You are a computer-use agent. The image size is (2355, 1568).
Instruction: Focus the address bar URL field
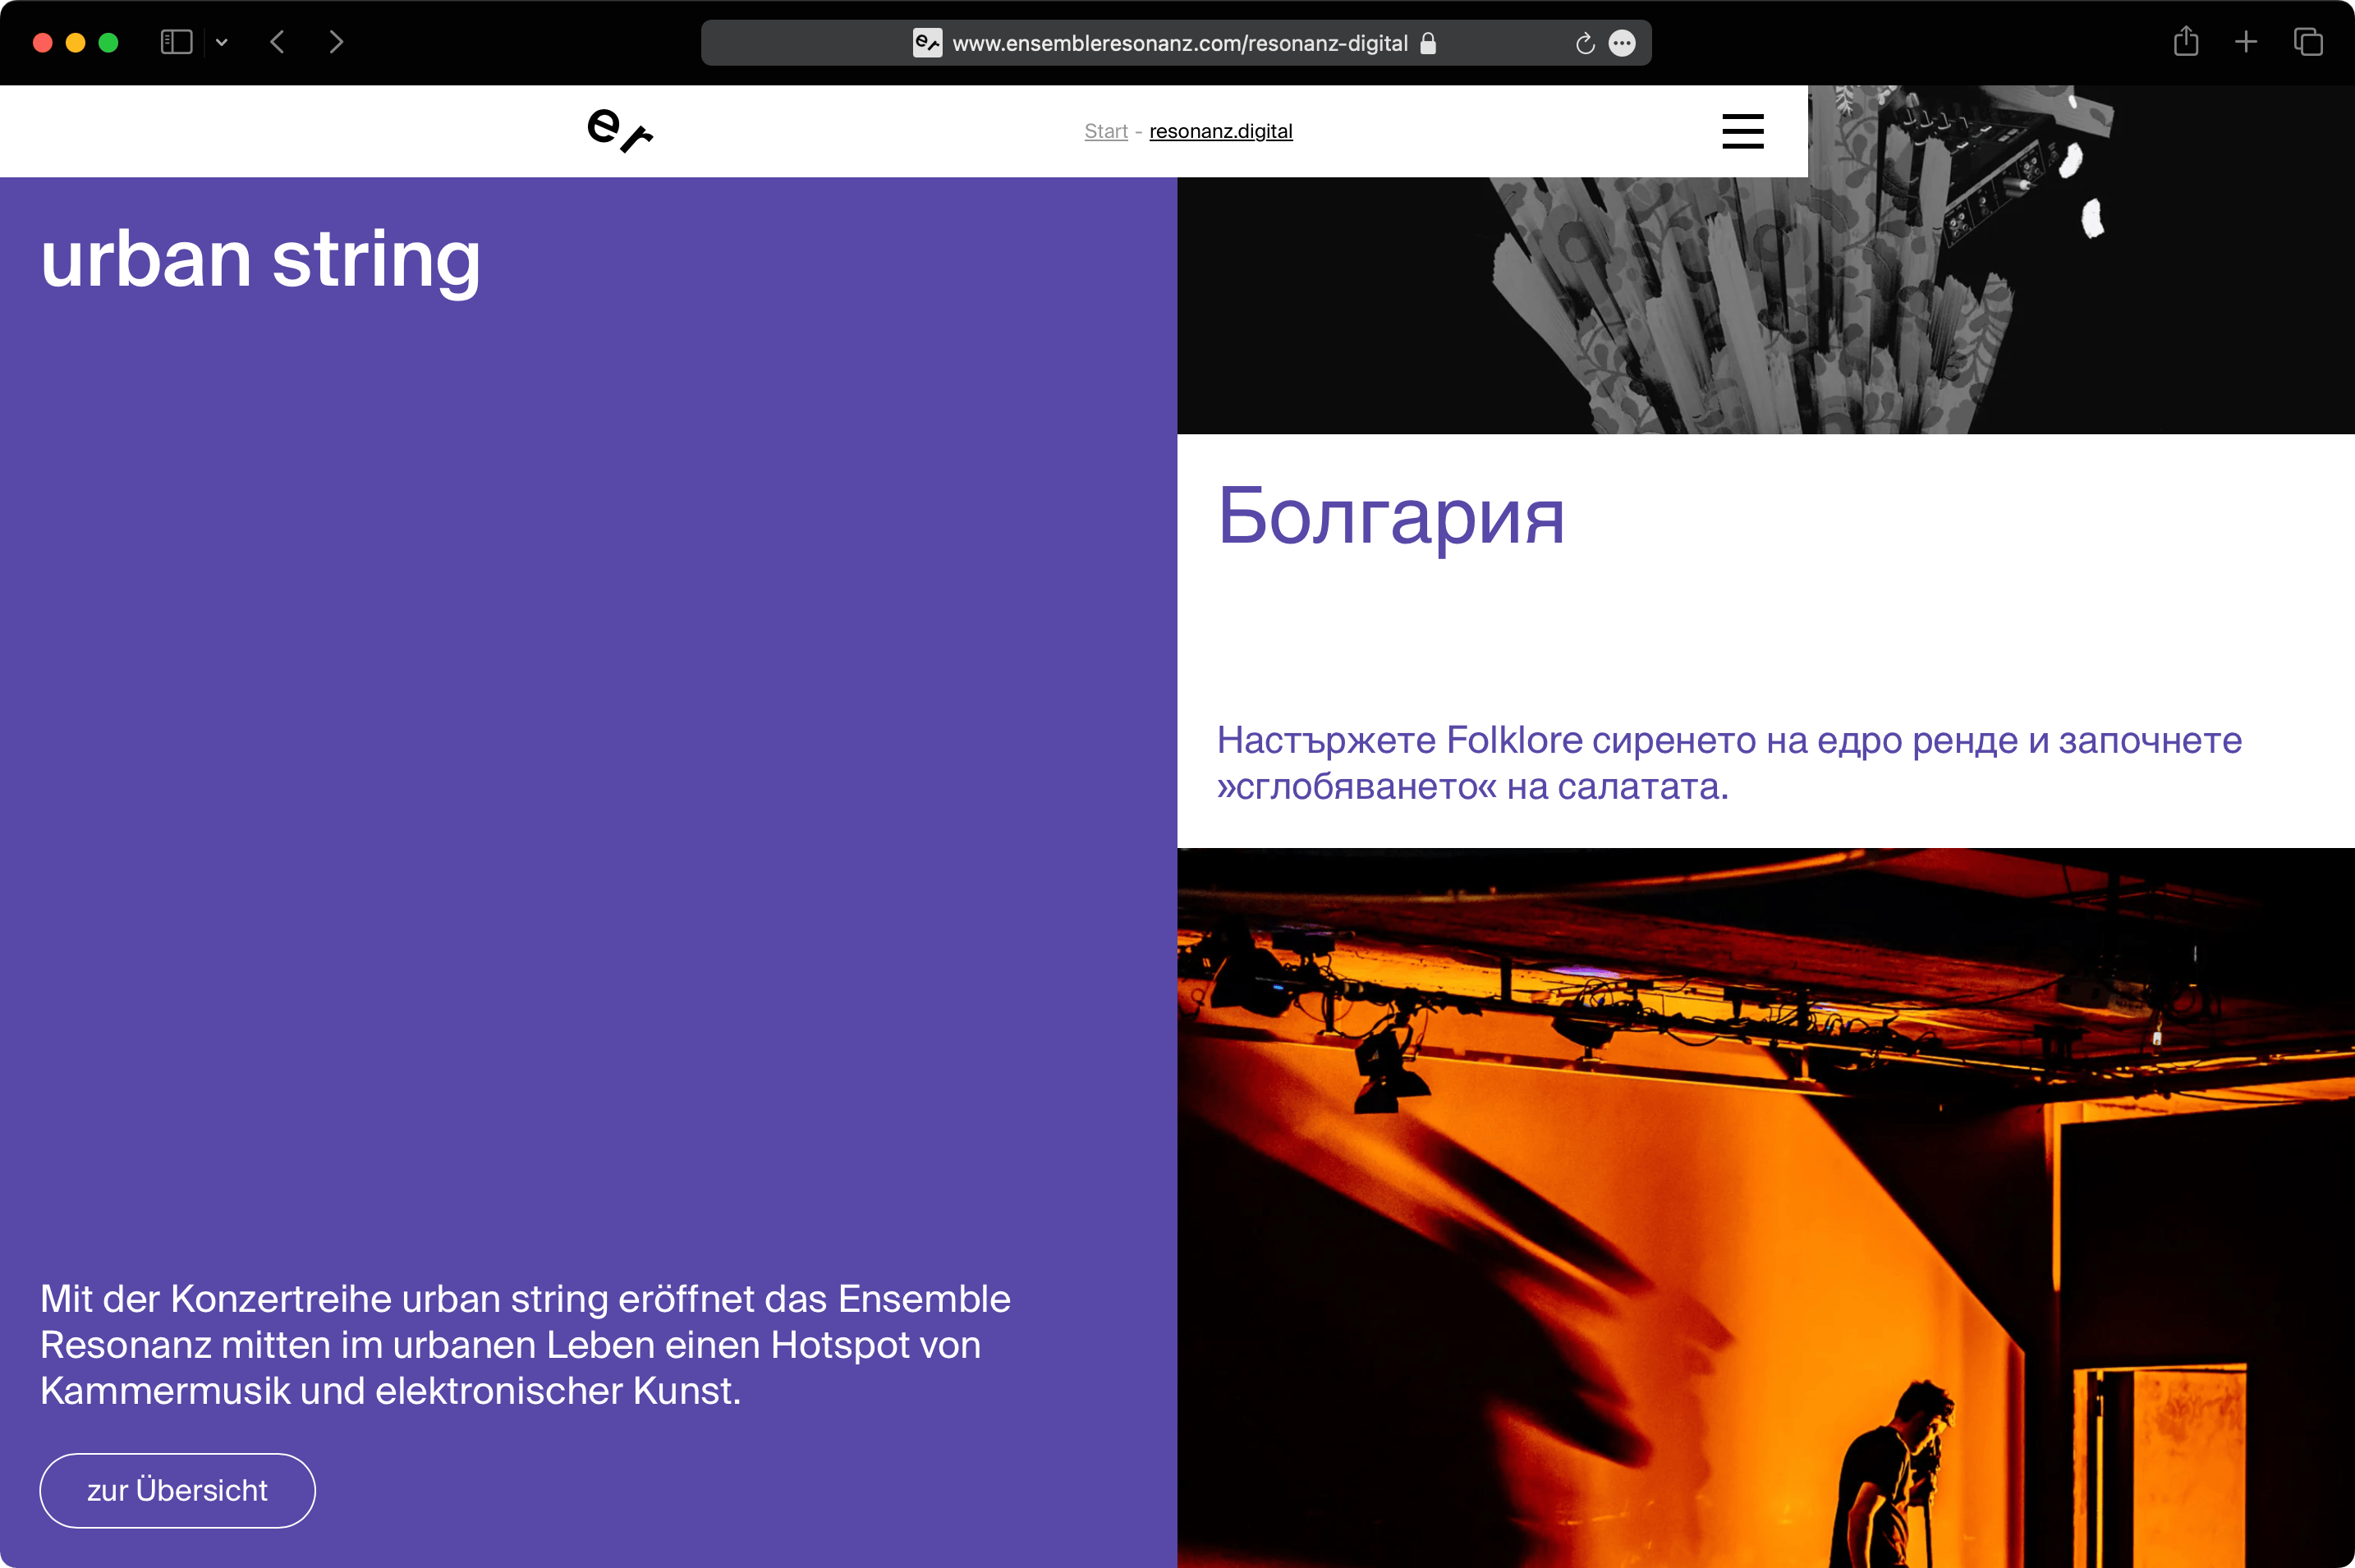[x=1180, y=43]
